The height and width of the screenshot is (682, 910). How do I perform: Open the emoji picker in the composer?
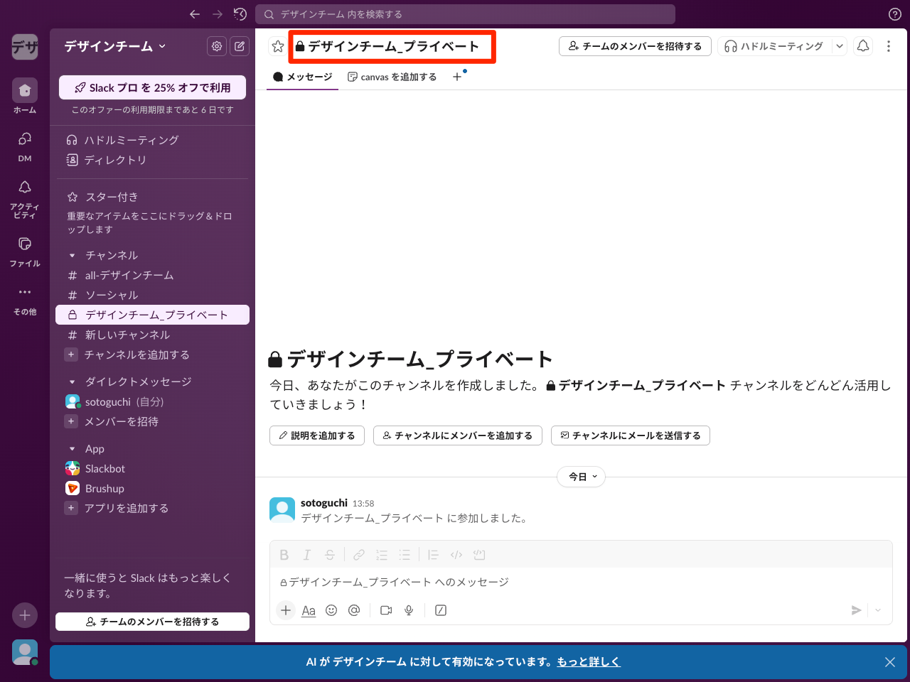pos(331,610)
